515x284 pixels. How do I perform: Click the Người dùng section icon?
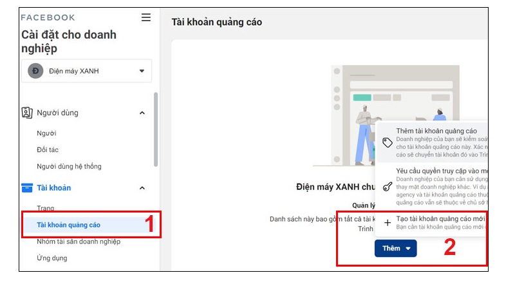(27, 113)
